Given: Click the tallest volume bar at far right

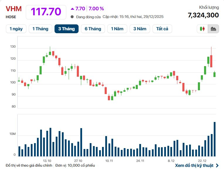Looking at the screenshot, I should pos(215,139).
